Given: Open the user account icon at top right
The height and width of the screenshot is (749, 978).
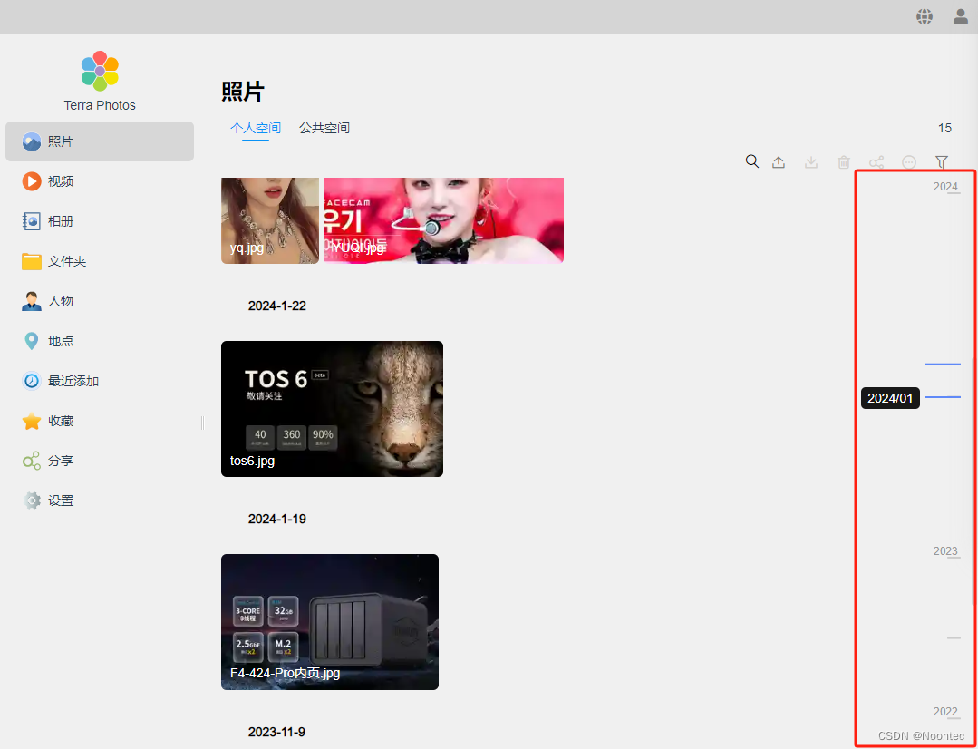Looking at the screenshot, I should click(x=960, y=15).
